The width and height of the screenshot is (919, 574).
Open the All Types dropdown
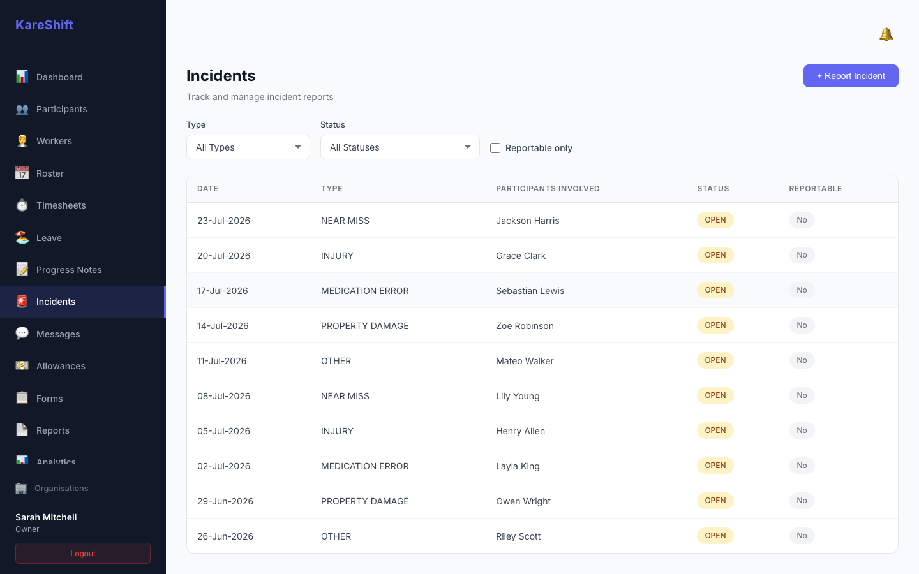pos(248,147)
